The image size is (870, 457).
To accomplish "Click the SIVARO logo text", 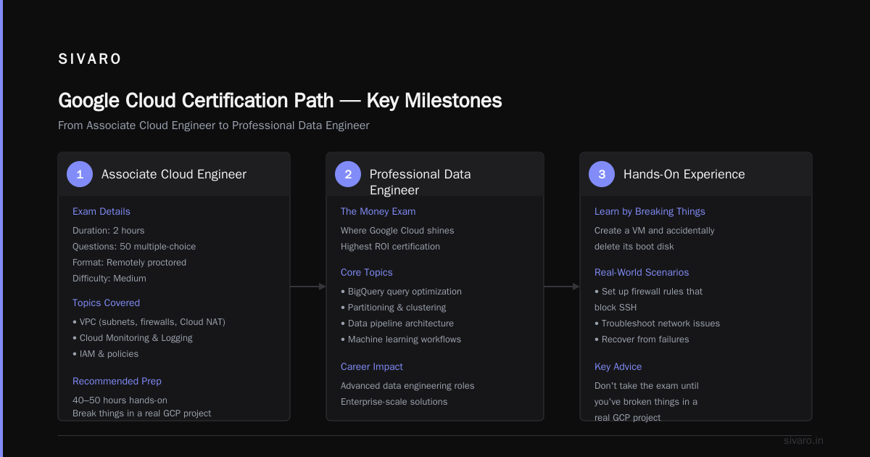I will click(x=90, y=59).
